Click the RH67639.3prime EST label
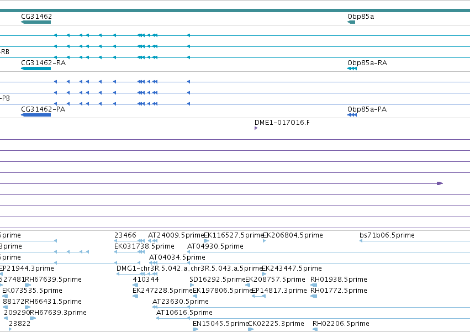The height and width of the screenshot is (332, 470). pyautogui.click(x=59, y=313)
